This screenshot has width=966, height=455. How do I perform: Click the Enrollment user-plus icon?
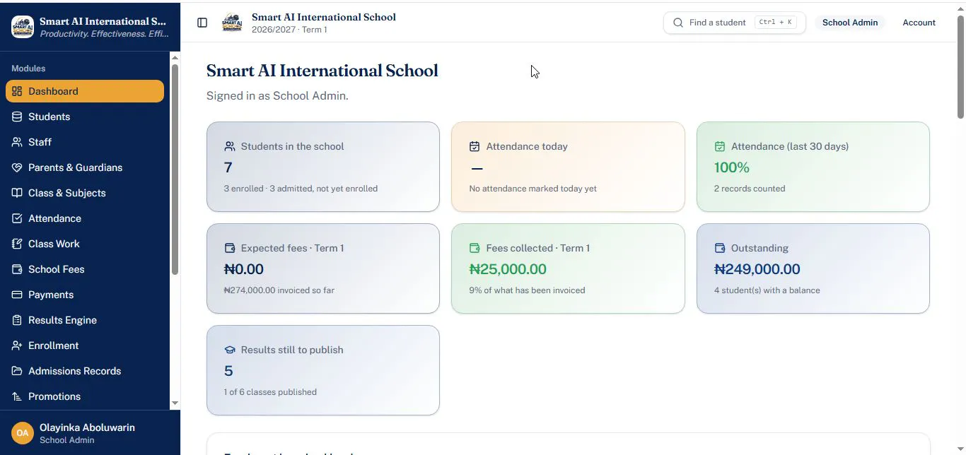17,345
